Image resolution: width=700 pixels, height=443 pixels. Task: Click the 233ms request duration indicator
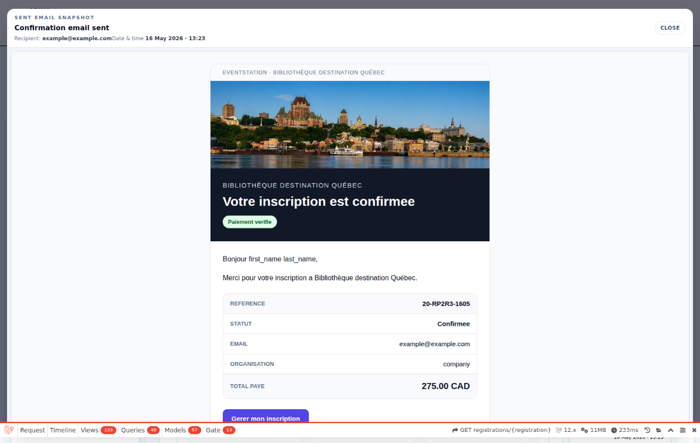click(625, 430)
